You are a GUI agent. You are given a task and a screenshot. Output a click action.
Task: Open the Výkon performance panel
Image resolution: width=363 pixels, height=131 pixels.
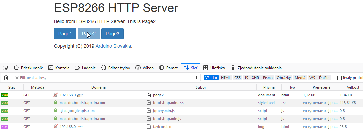pos(145,68)
